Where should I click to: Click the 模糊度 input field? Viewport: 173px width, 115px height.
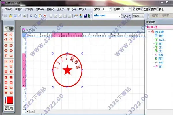click(125, 9)
